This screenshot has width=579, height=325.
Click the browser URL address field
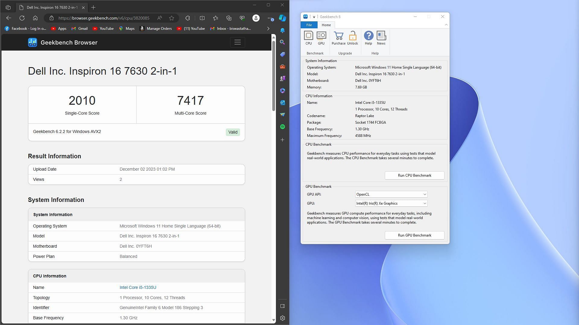(104, 18)
